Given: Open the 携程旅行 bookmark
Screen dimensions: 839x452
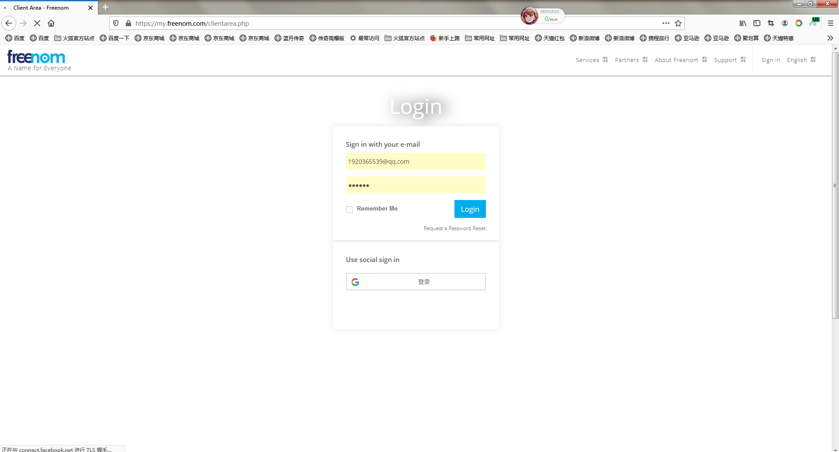Looking at the screenshot, I should click(655, 38).
